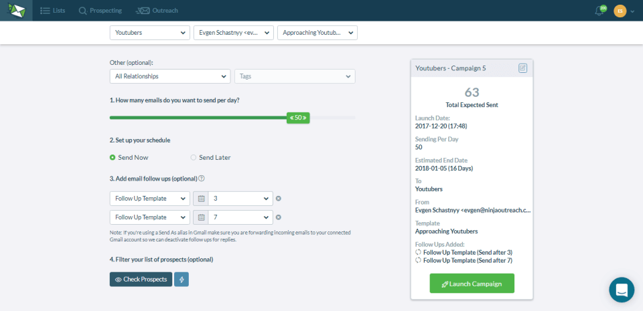This screenshot has height=311, width=643.
Task: Click the follow ups help question icon
Action: click(202, 179)
